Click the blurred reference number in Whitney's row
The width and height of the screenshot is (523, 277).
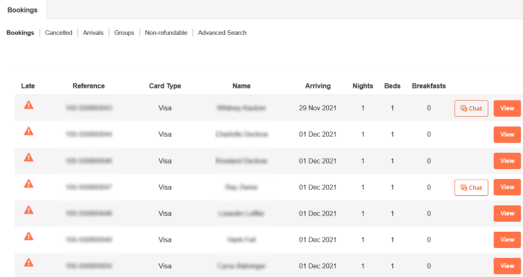88,108
